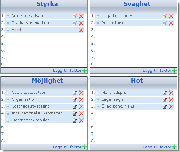Viewport: 180px width, 152px height.
Task: Select the Ökad konkurrens list row
Action: tap(134, 107)
